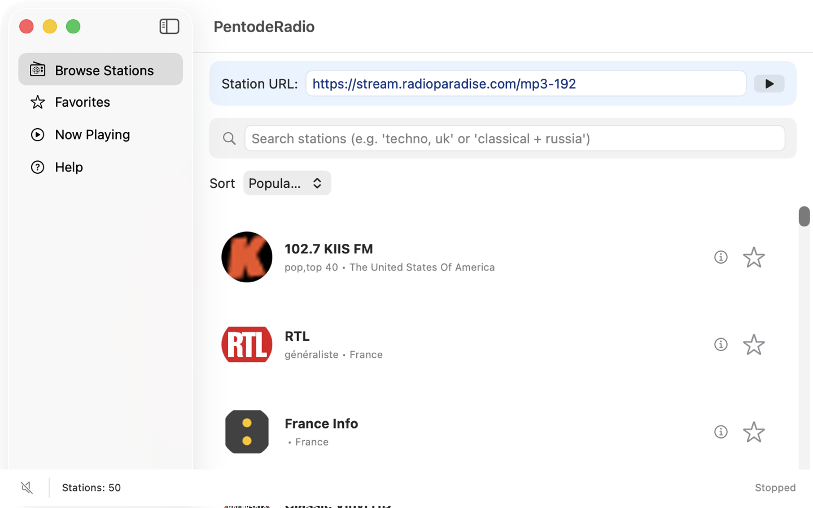This screenshot has width=813, height=508.
Task: Toggle the sidebar visibility
Action: (169, 27)
